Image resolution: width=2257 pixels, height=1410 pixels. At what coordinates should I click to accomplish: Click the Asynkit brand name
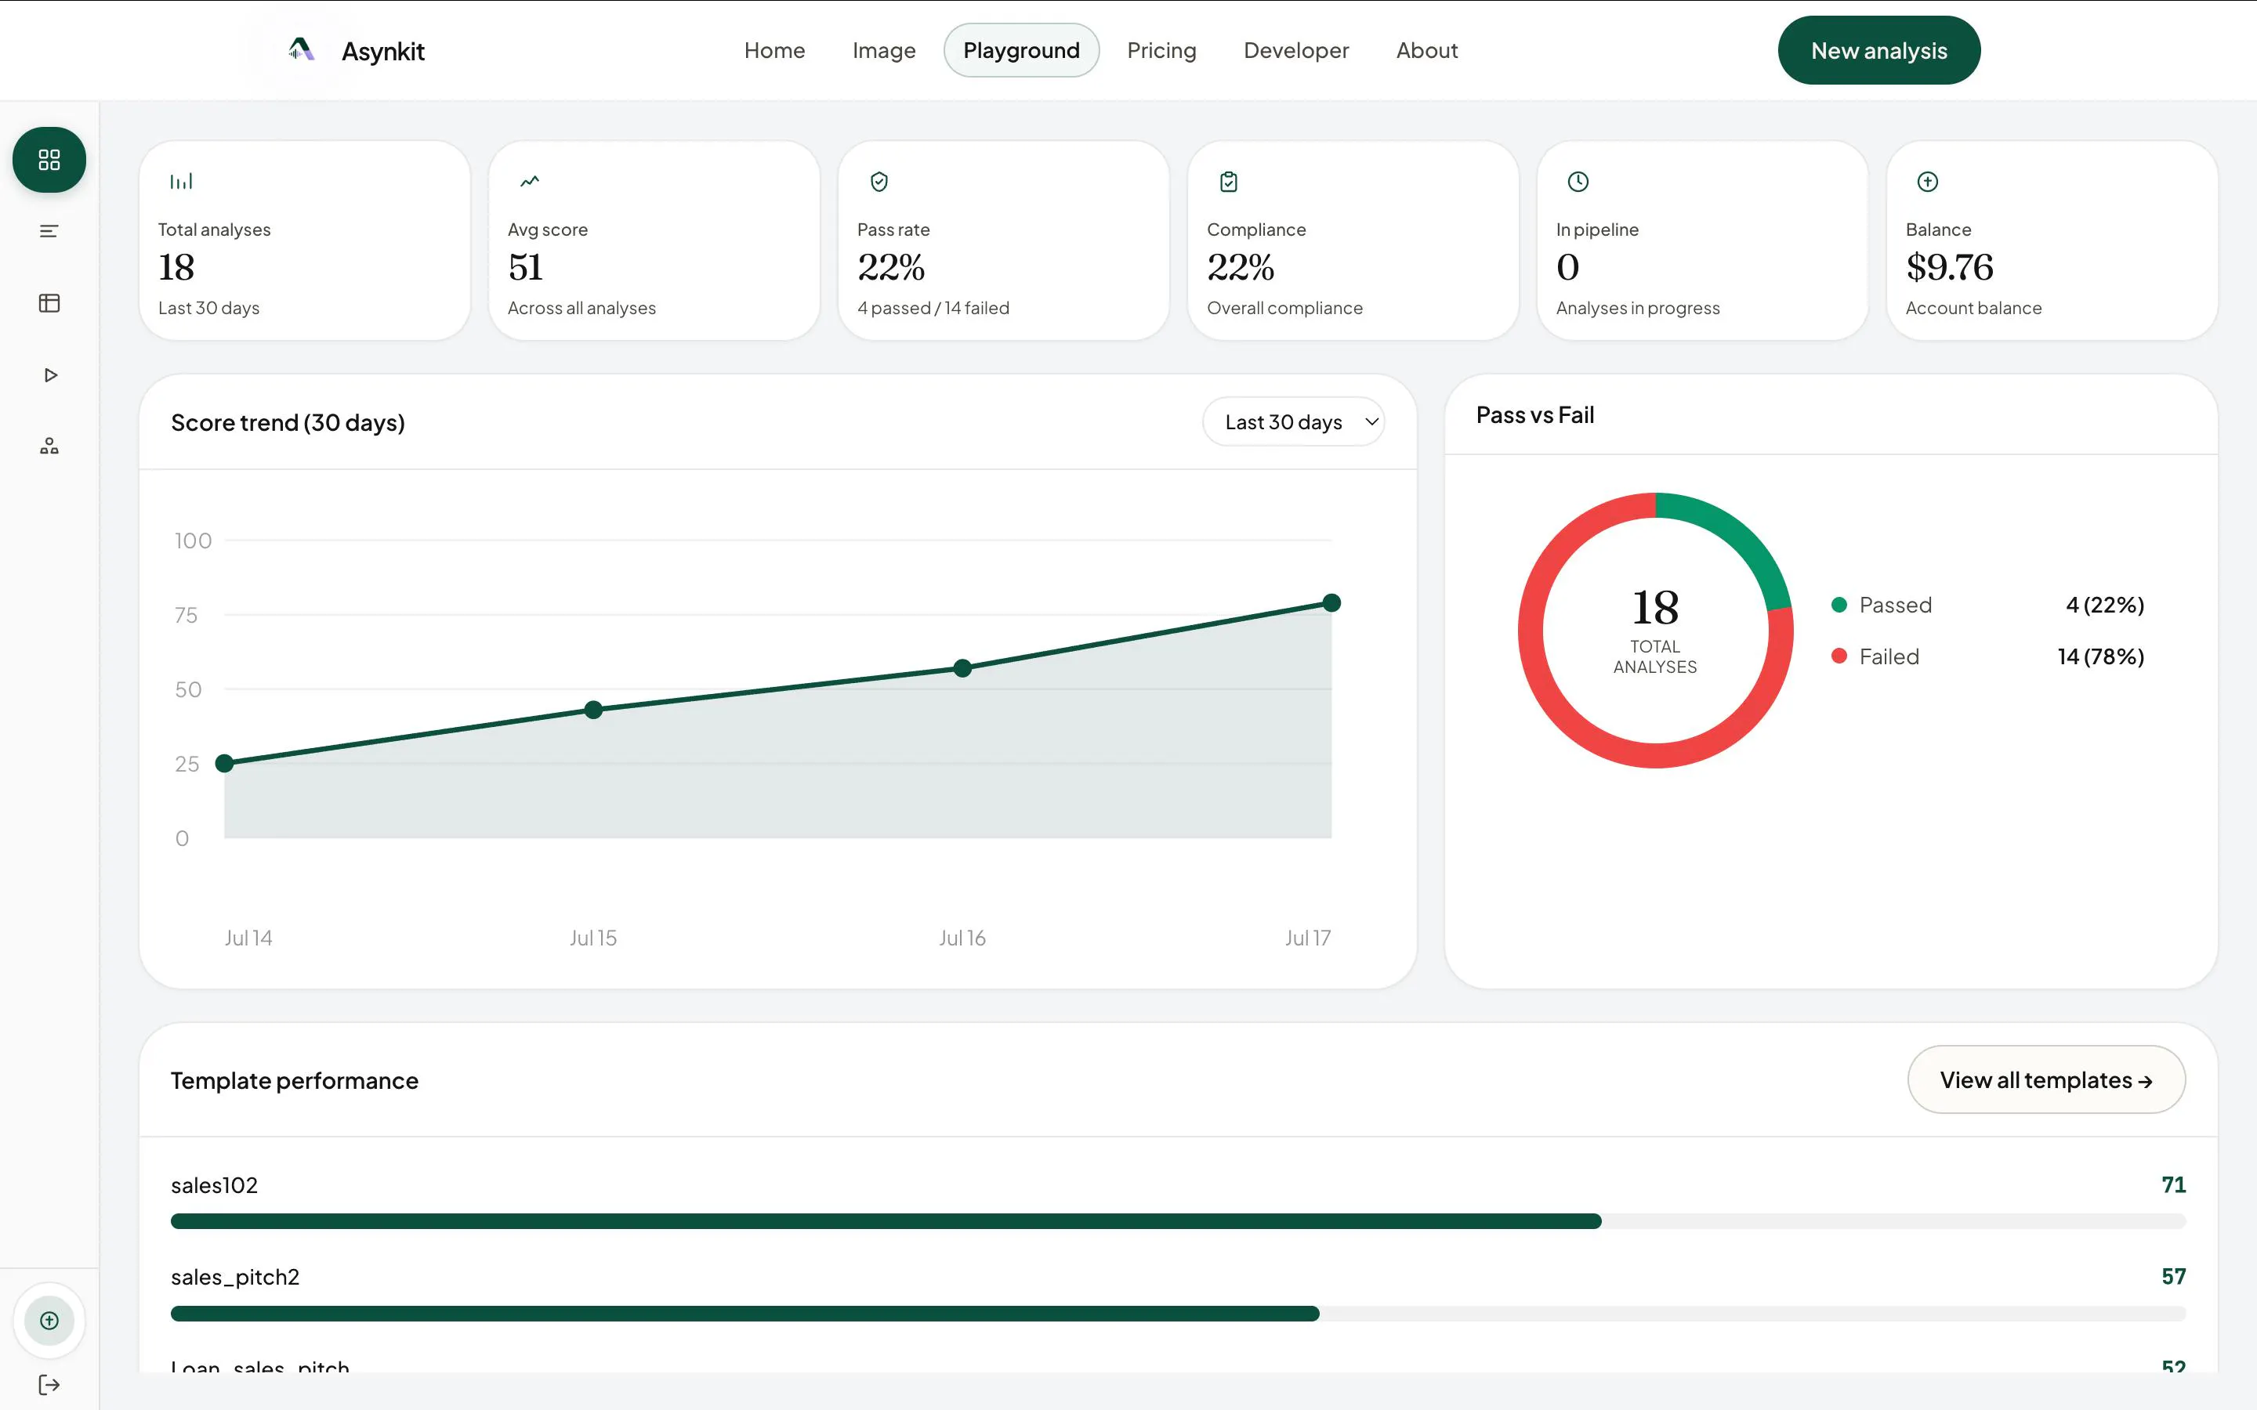(x=382, y=51)
